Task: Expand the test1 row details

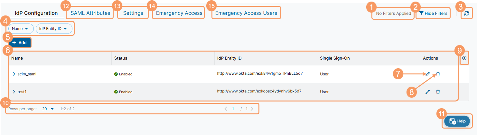Action: pyautogui.click(x=14, y=92)
